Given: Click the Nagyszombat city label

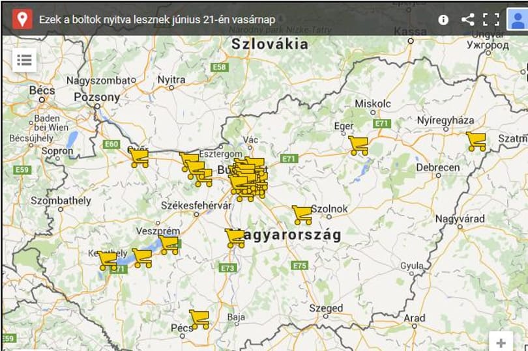Looking at the screenshot, I should point(98,81).
